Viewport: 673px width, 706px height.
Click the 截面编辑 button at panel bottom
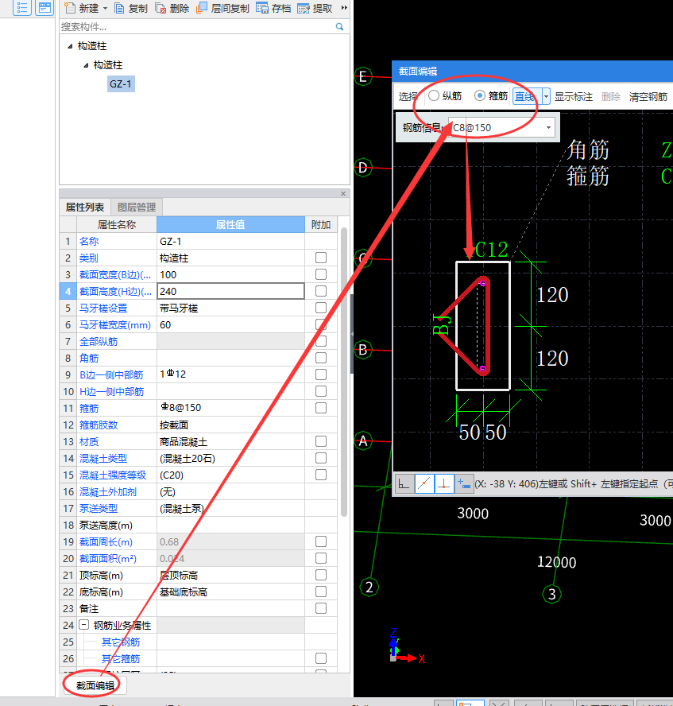pos(95,685)
